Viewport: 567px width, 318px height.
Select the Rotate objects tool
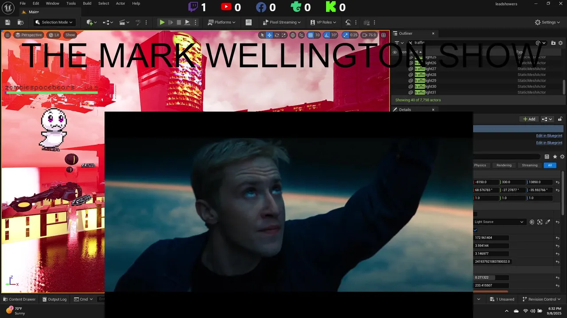[277, 35]
